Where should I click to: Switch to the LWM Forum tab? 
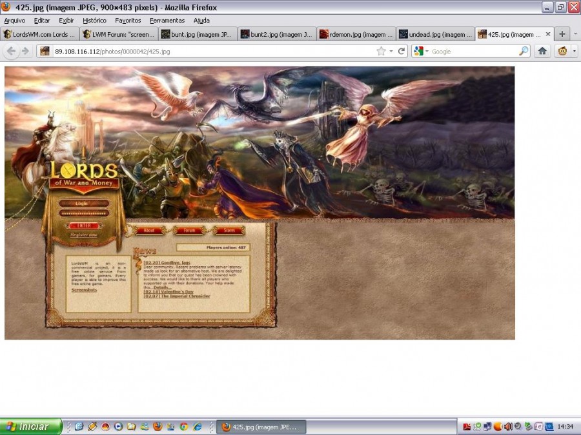click(x=119, y=34)
